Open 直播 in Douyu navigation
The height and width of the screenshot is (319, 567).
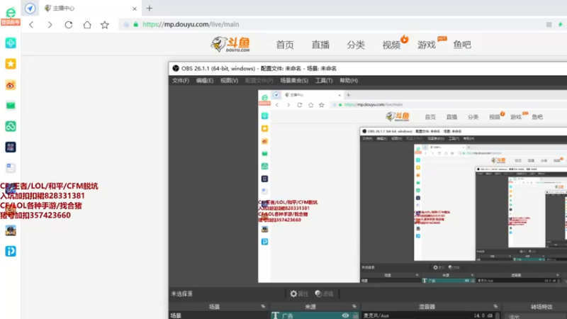coord(320,45)
